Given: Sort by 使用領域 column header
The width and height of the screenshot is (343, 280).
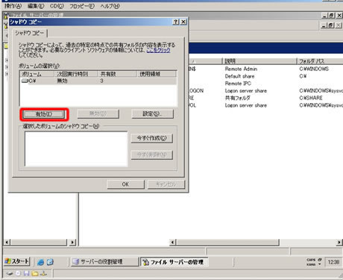Looking at the screenshot, I should click(x=157, y=74).
